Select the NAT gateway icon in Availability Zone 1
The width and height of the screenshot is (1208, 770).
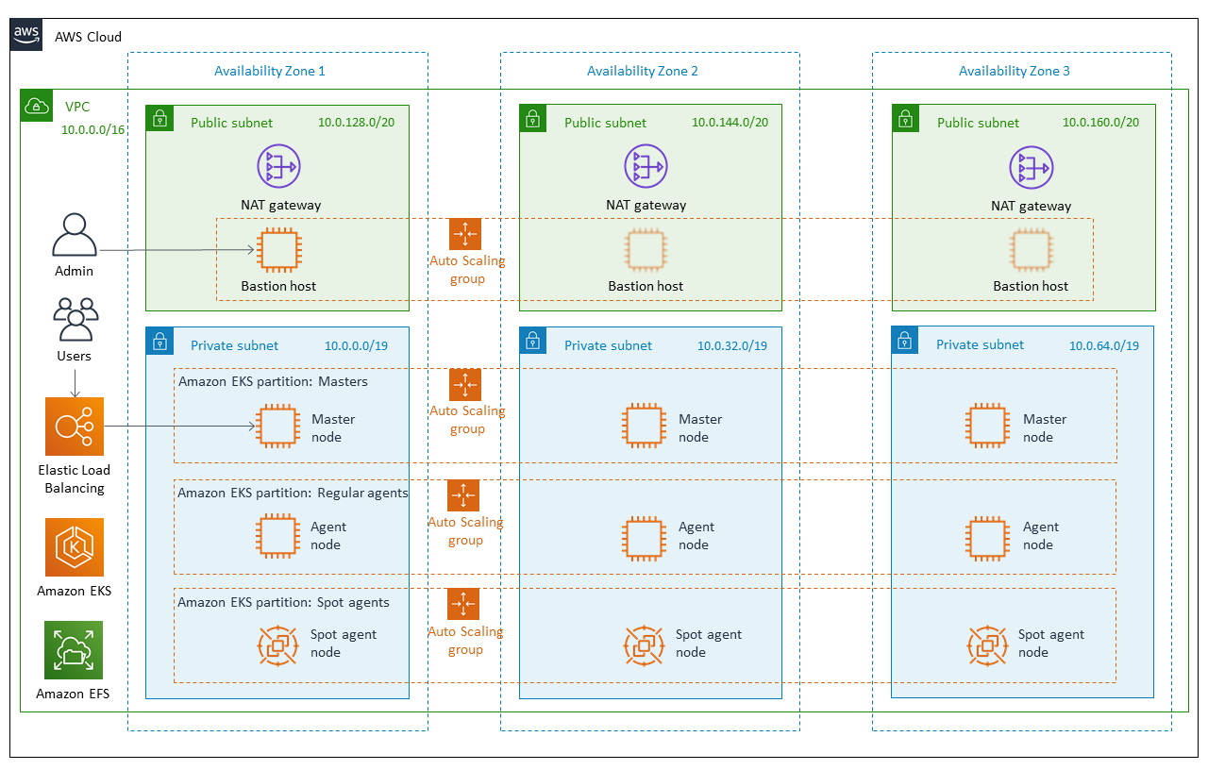[x=277, y=166]
